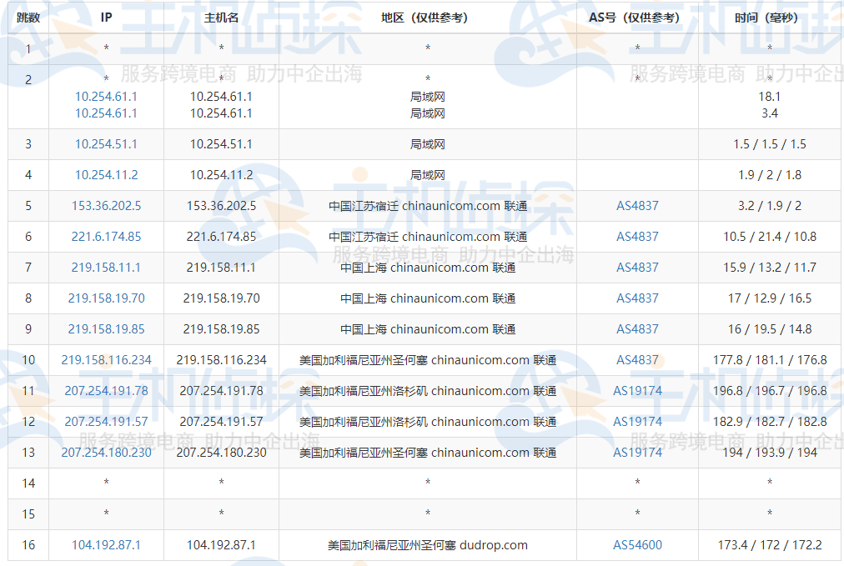
Task: Open the IP link 10.254.61.1
Action: (x=106, y=96)
